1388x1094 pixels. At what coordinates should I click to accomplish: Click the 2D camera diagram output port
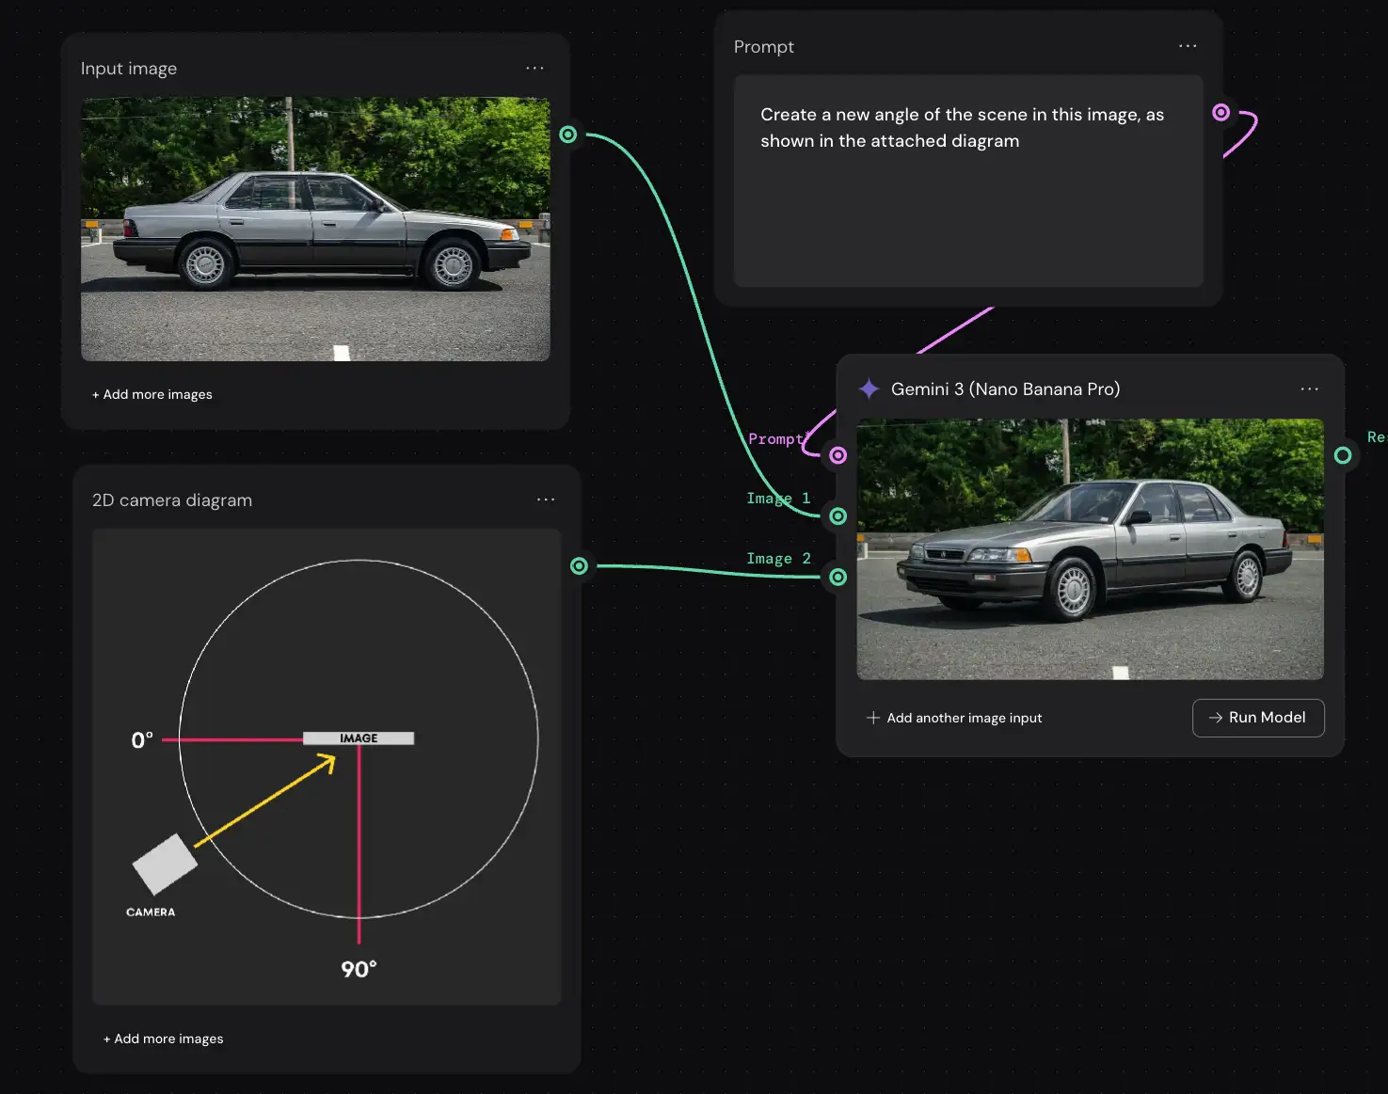coord(579,565)
